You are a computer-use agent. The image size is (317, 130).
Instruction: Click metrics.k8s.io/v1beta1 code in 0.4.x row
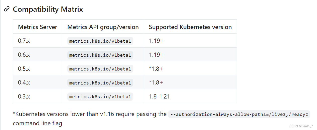pyautogui.click(x=100, y=83)
